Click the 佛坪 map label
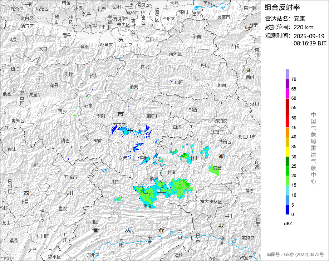 (68, 74)
